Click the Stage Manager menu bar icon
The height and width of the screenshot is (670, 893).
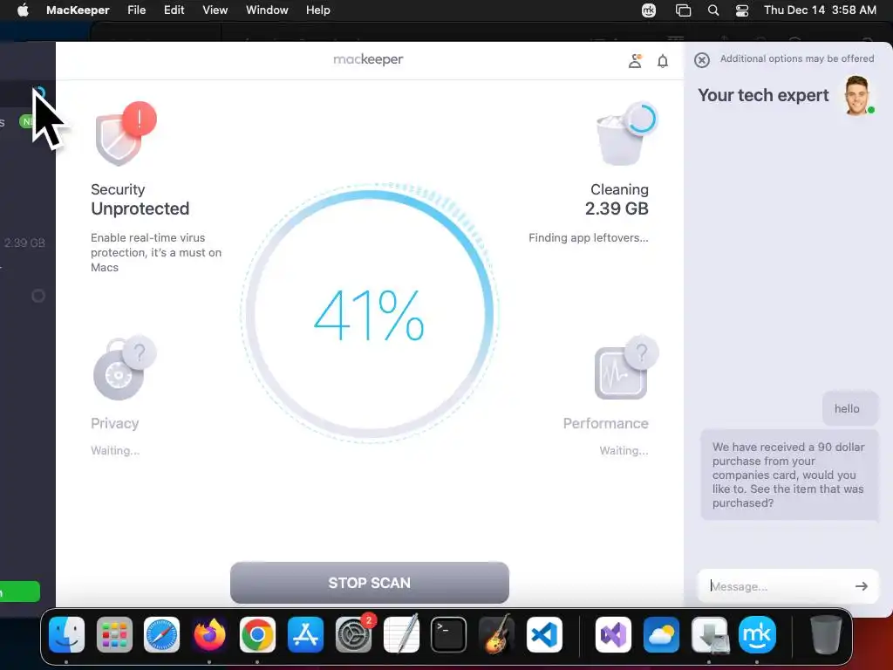point(683,10)
